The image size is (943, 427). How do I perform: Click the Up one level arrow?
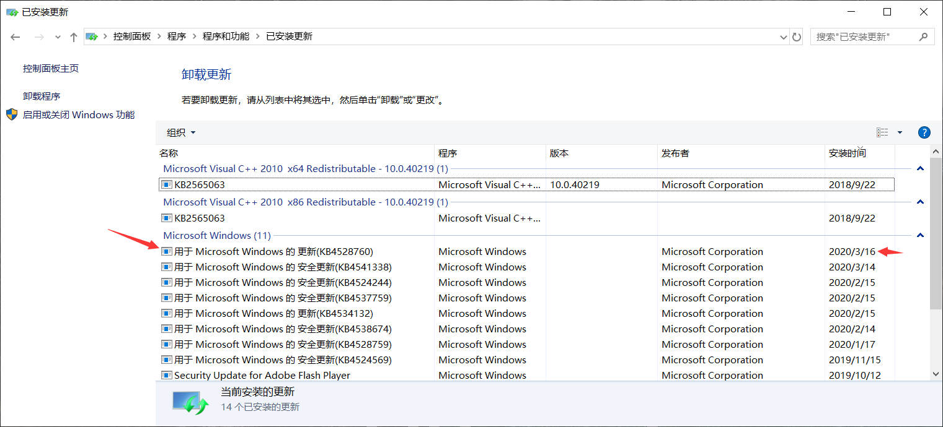[74, 37]
